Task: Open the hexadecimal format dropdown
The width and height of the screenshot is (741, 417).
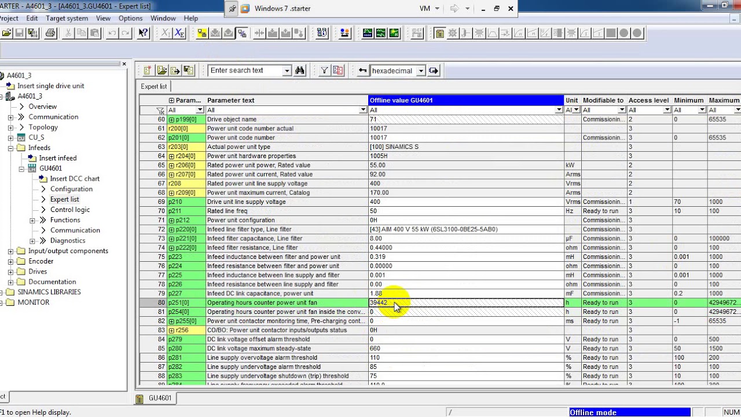Action: (421, 71)
